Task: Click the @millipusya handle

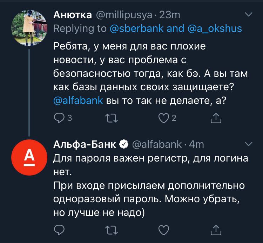Action: 123,15
